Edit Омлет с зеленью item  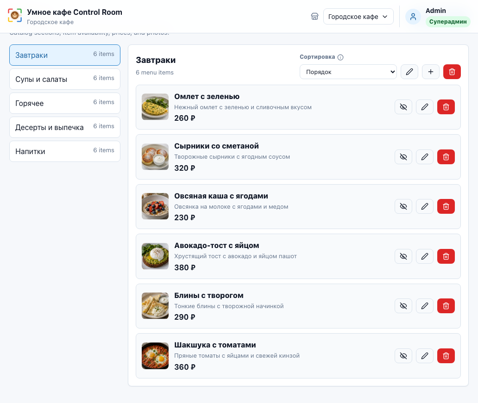pos(425,107)
